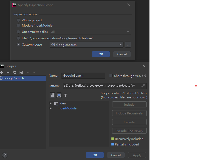Click the ellipsis button to edit scopes
This screenshot has height=160, width=197.
[x=128, y=45]
